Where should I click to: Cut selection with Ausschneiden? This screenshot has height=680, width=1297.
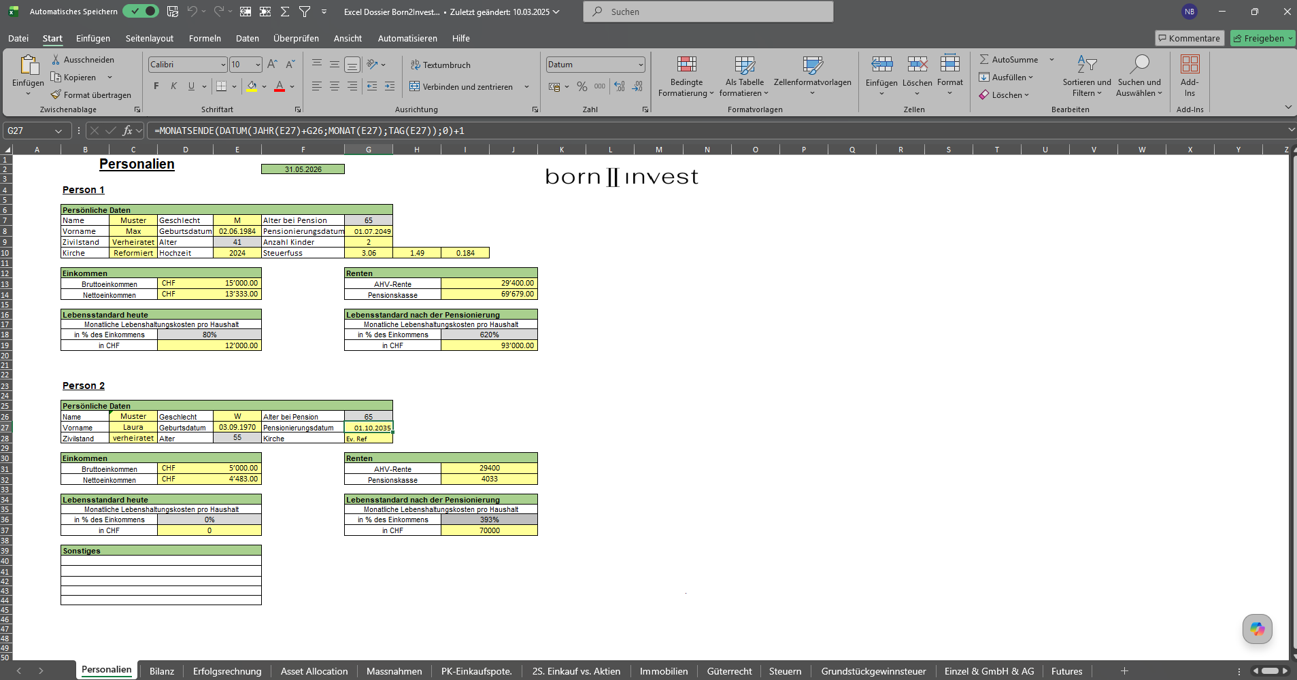pyautogui.click(x=83, y=60)
